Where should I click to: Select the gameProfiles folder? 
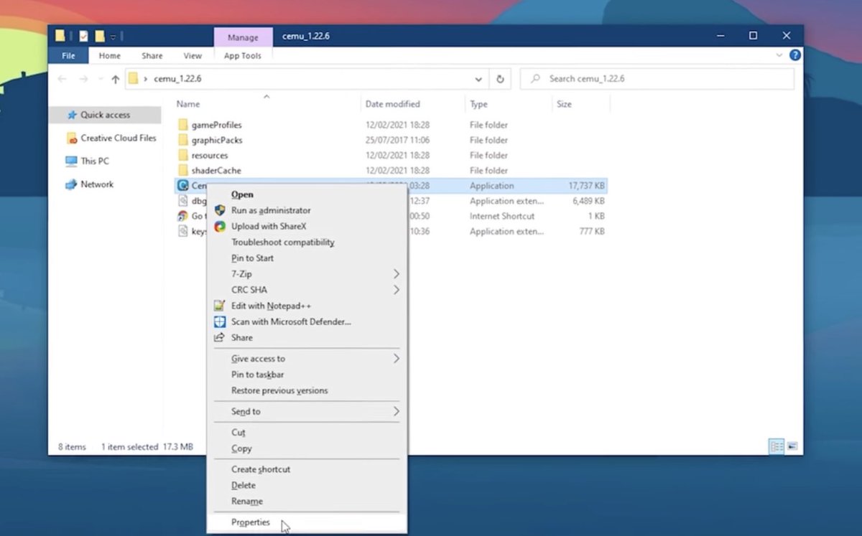point(216,125)
